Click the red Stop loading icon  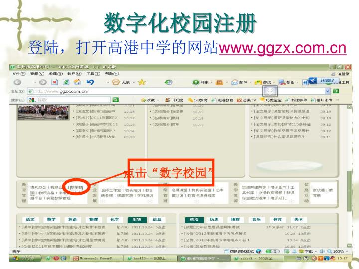tap(55, 82)
